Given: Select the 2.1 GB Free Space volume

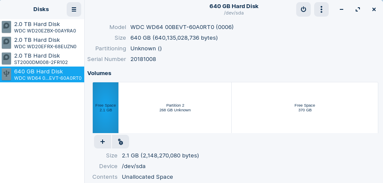Looking at the screenshot, I should point(106,107).
